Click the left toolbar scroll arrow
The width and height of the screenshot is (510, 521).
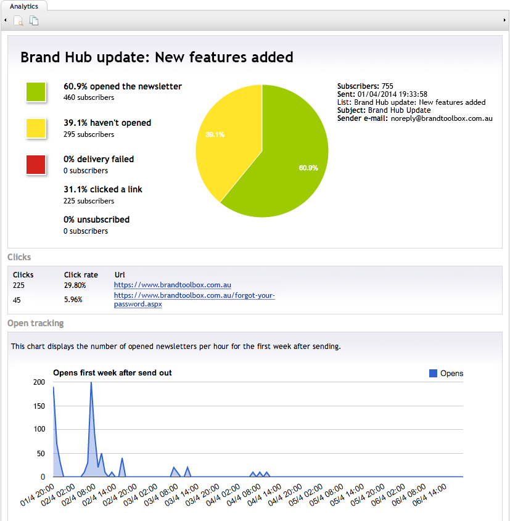pyautogui.click(x=5, y=20)
